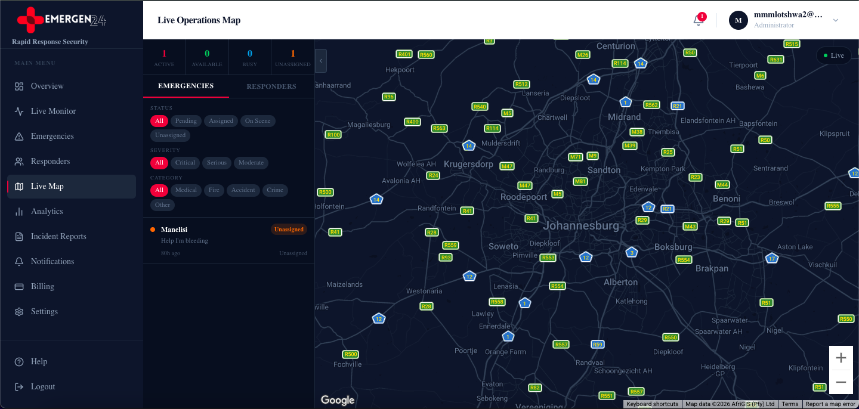The width and height of the screenshot is (859, 409).
Task: Open the Incident Reports document icon
Action: click(20, 236)
